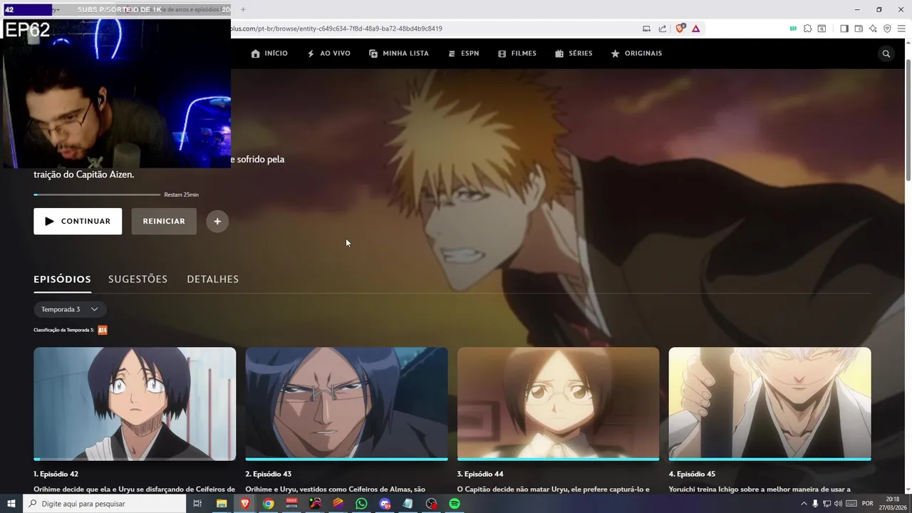Click the 'Restam 25min' remaining time text

pos(181,195)
